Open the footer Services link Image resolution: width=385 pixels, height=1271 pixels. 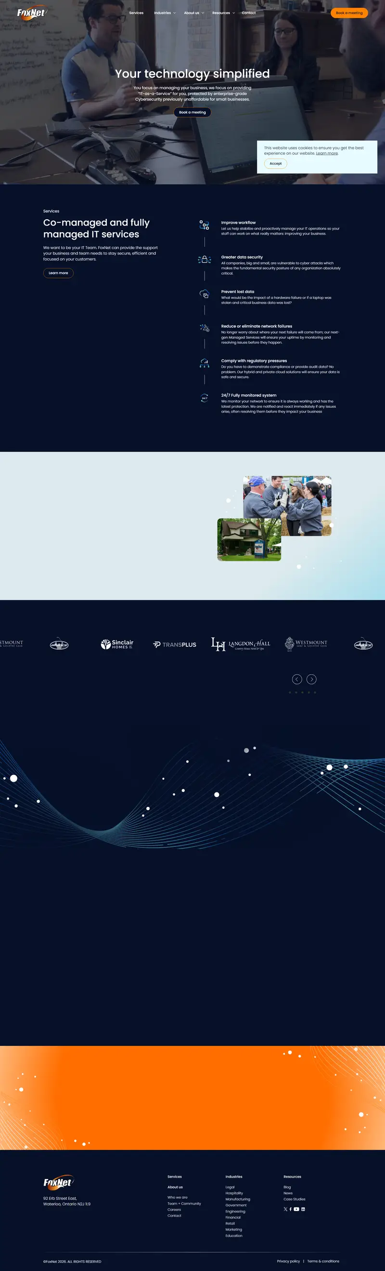point(175,1177)
